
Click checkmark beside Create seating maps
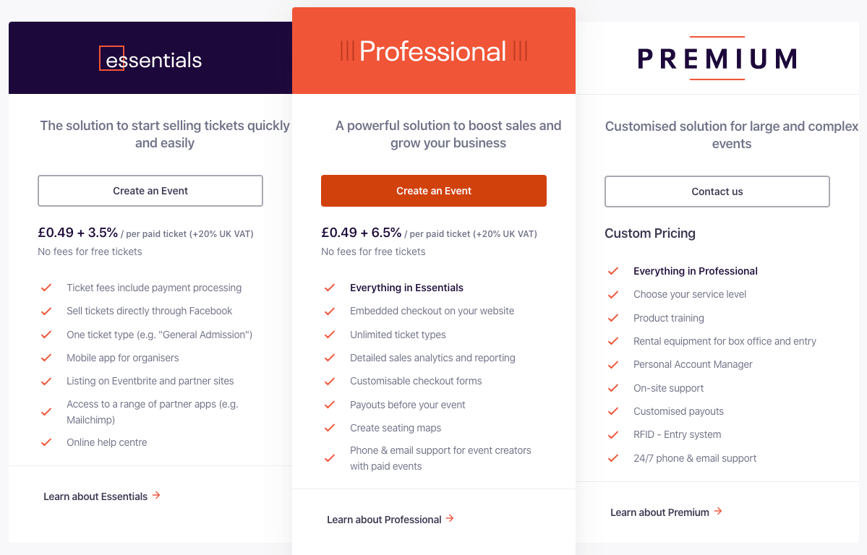[x=330, y=428]
